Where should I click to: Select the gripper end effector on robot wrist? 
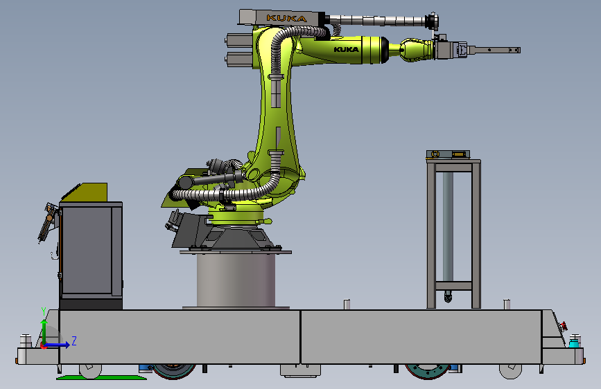[x=477, y=50]
